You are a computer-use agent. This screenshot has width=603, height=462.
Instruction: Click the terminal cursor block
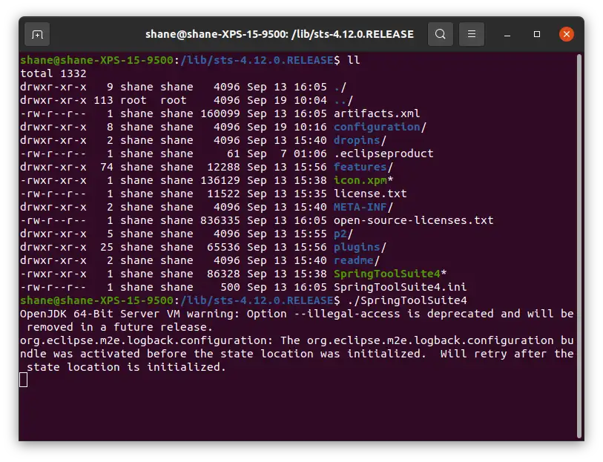click(x=24, y=380)
